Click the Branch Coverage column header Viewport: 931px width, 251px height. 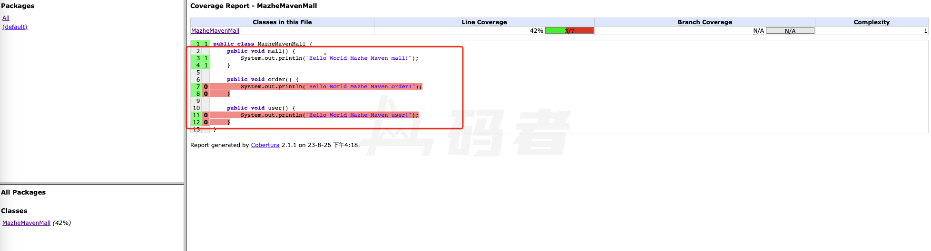[704, 22]
